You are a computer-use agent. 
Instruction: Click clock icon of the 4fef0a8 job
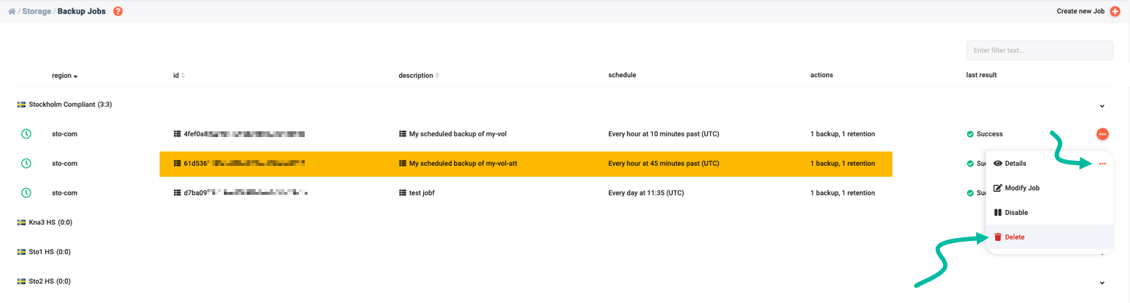[x=26, y=134]
